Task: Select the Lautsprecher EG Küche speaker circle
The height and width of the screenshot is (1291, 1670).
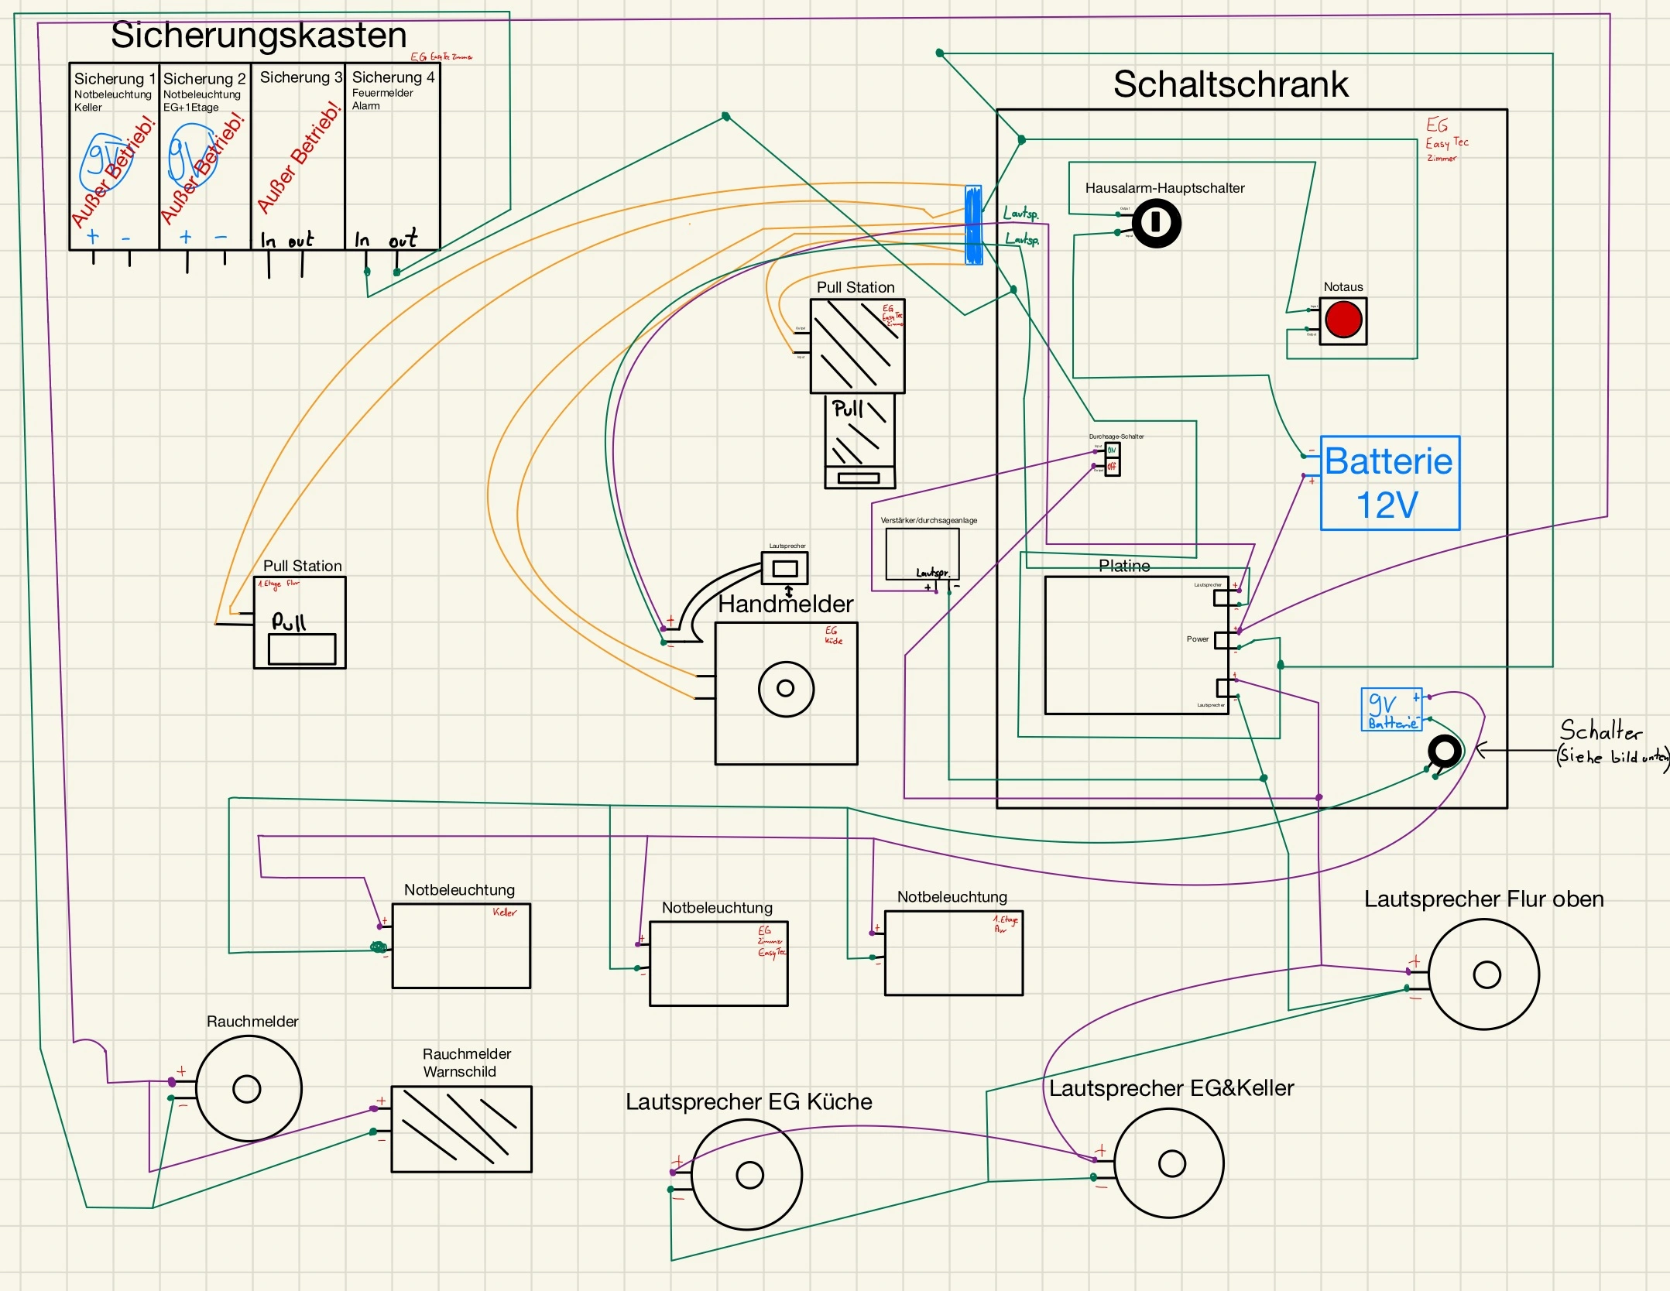Action: tap(747, 1175)
